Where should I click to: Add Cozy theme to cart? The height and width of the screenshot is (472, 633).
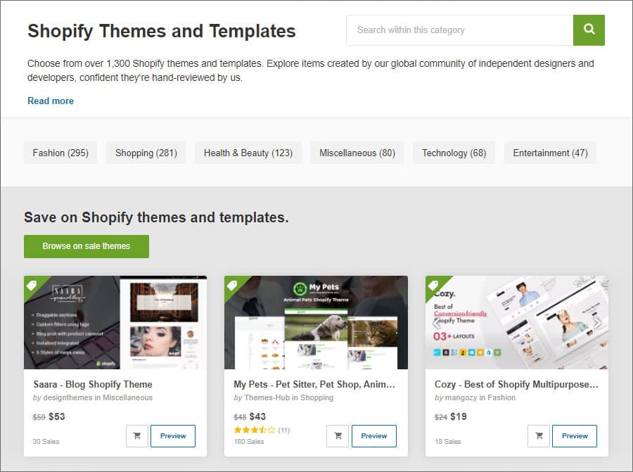coord(539,435)
